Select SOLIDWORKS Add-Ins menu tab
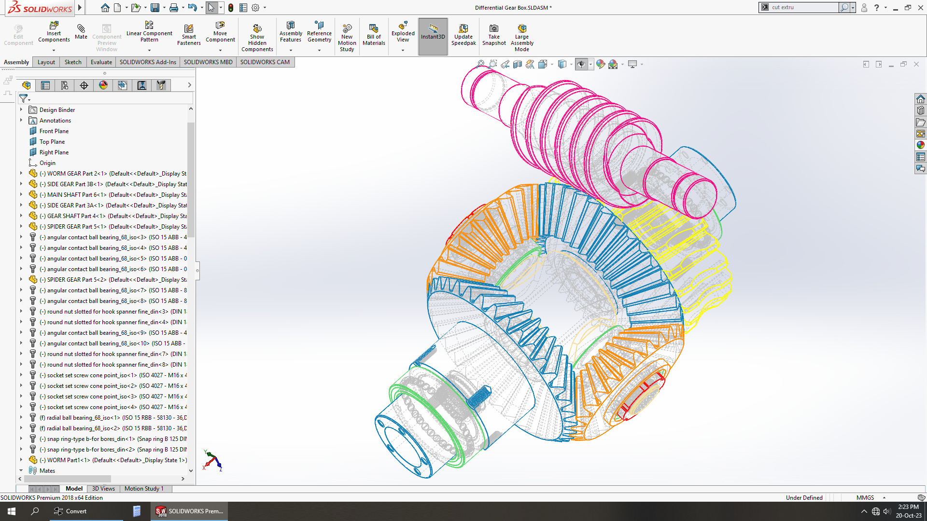 pyautogui.click(x=148, y=62)
